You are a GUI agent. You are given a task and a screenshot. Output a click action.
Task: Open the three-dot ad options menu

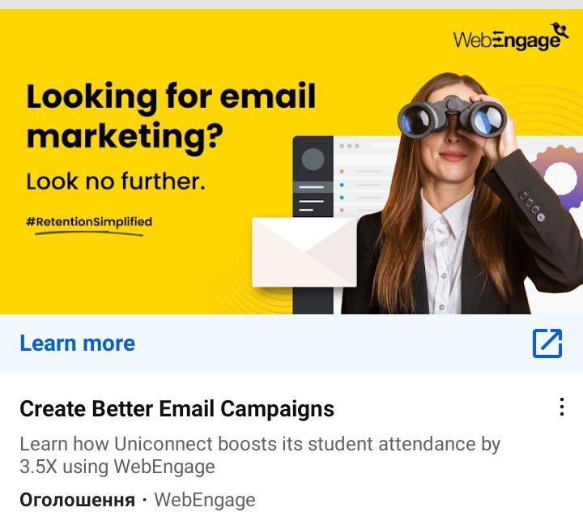click(x=562, y=407)
